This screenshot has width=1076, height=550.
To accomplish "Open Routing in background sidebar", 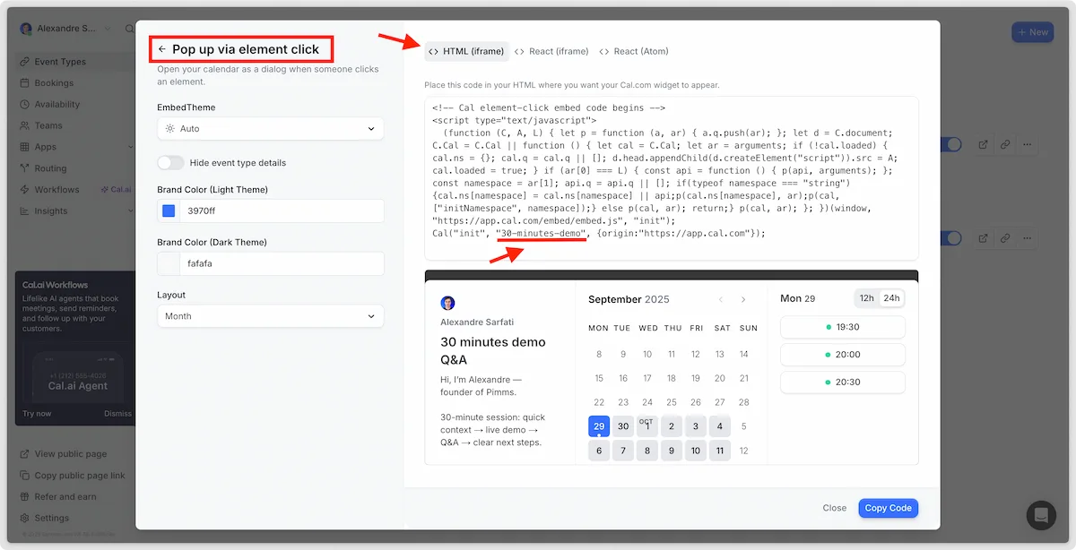I will [50, 168].
